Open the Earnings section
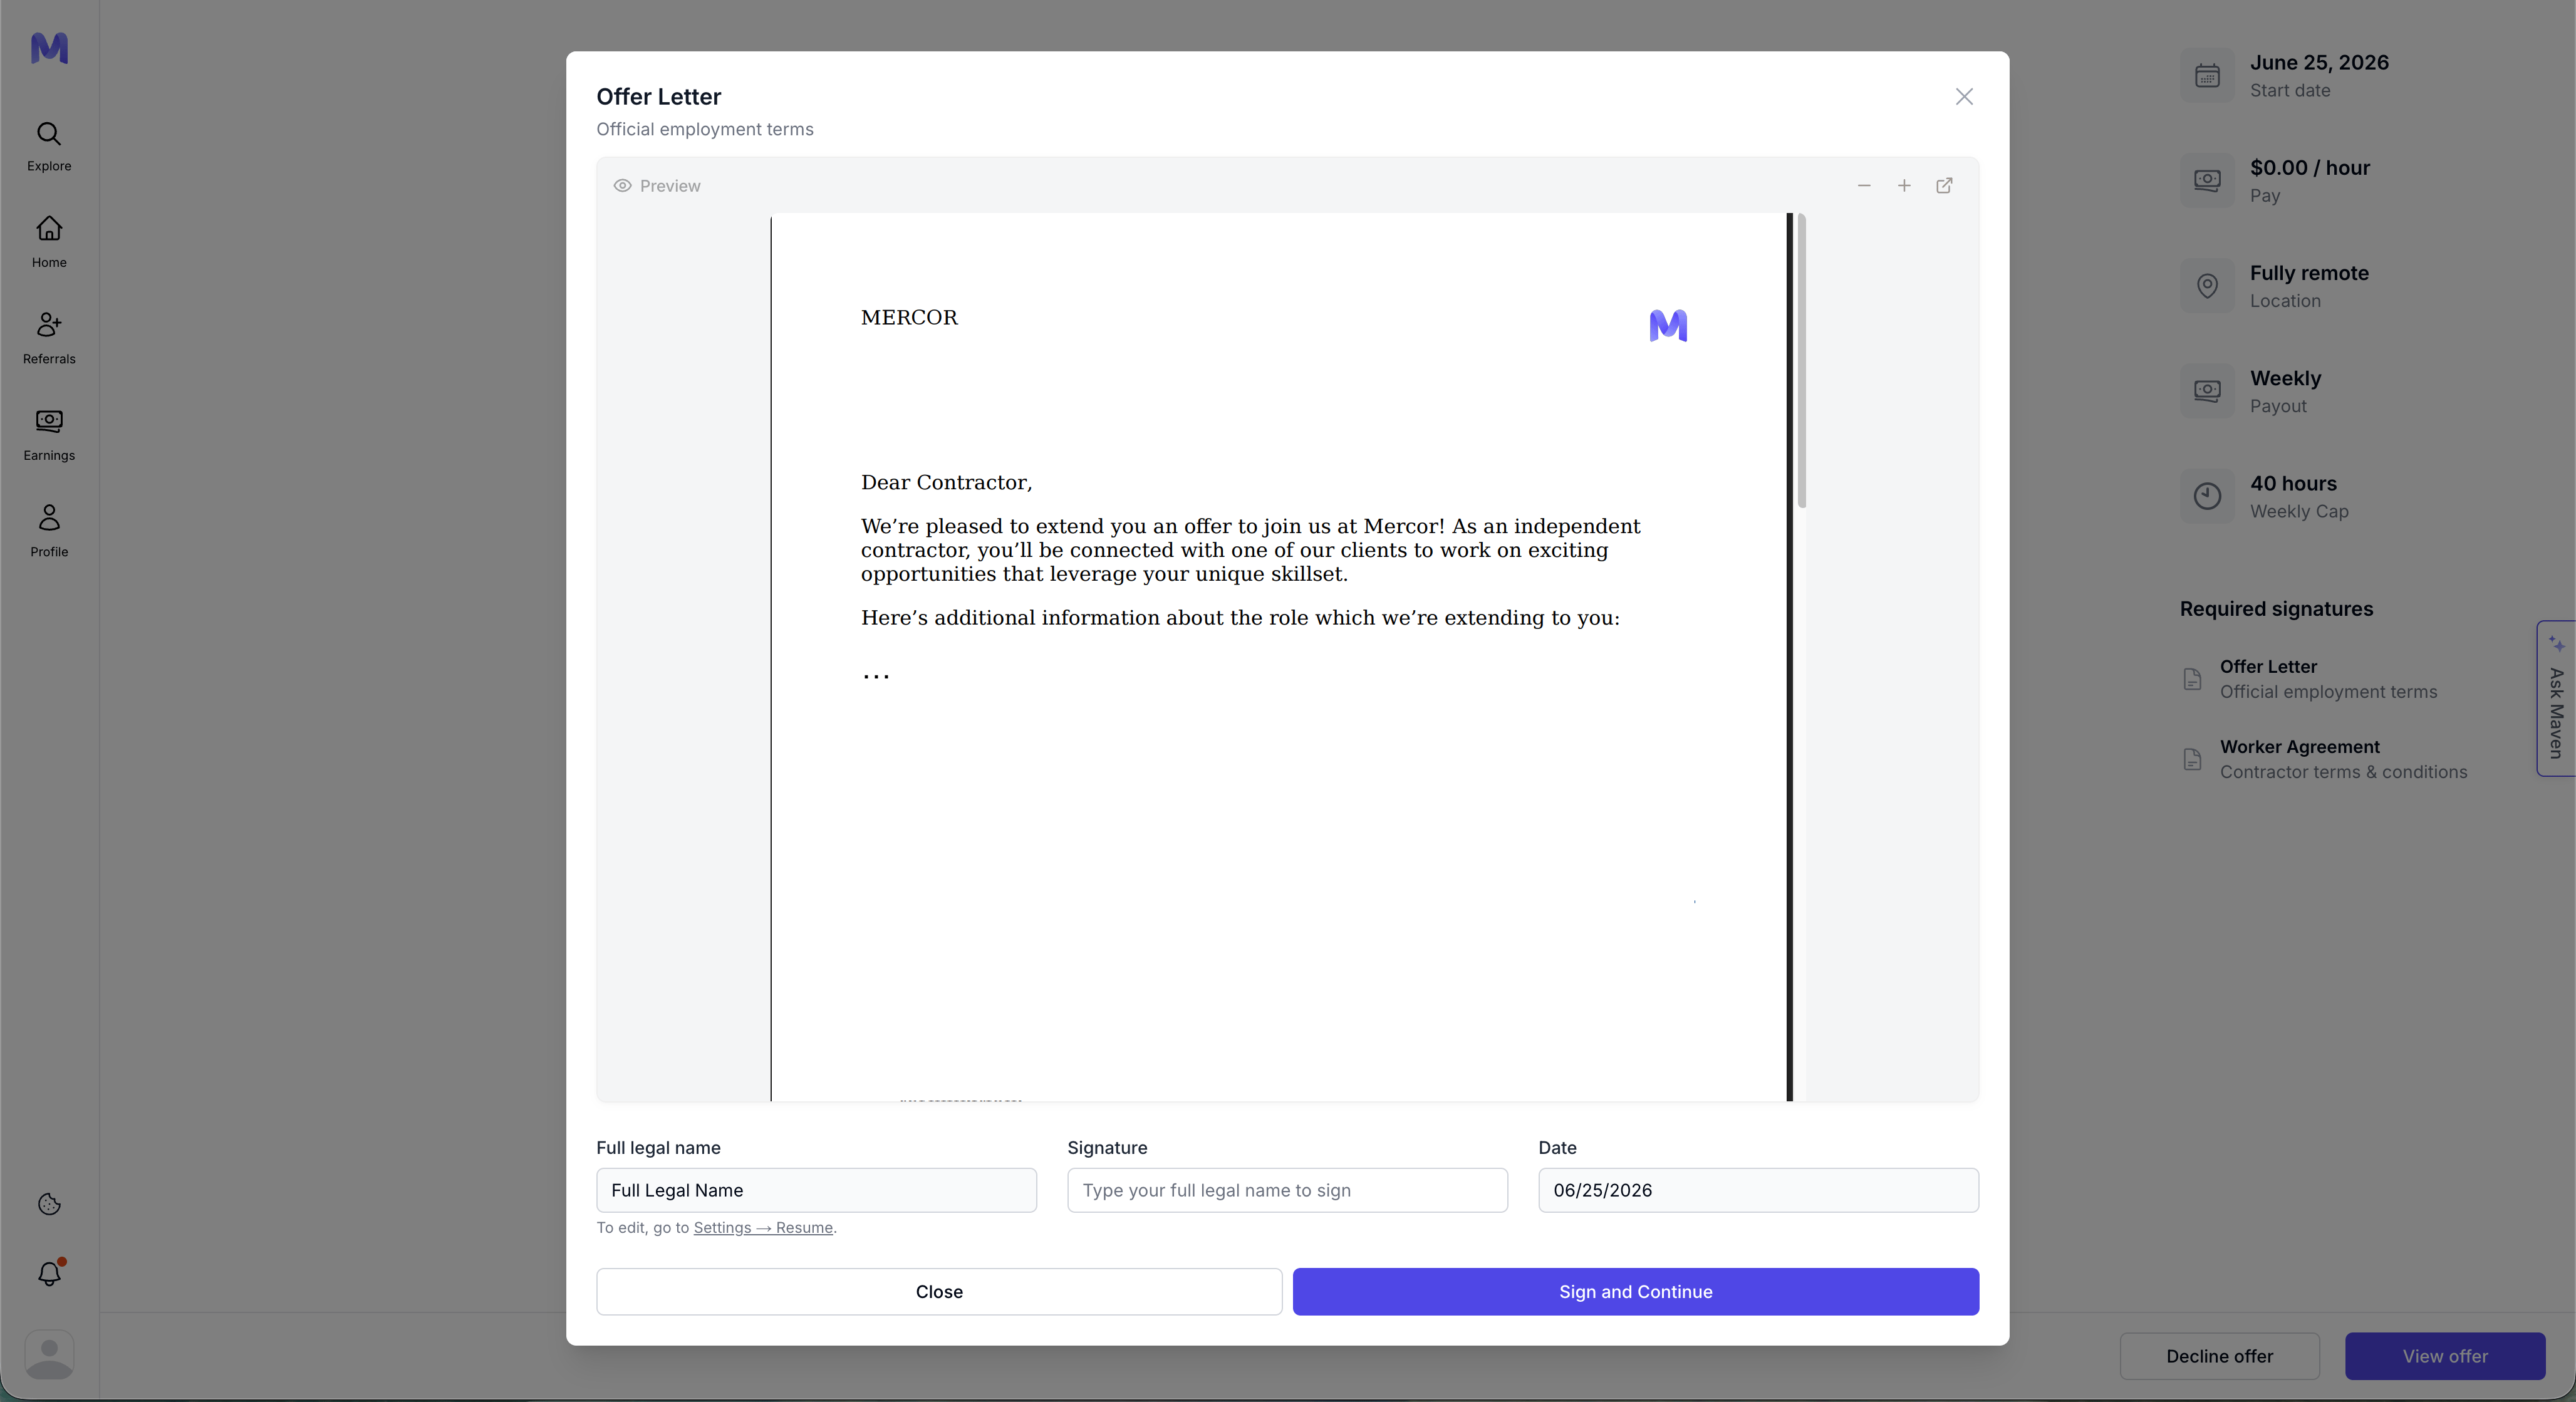The image size is (2576, 1402). (x=49, y=436)
